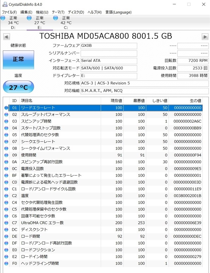
Task: Open the ディスク(D) menu
Action: click(76, 12)
